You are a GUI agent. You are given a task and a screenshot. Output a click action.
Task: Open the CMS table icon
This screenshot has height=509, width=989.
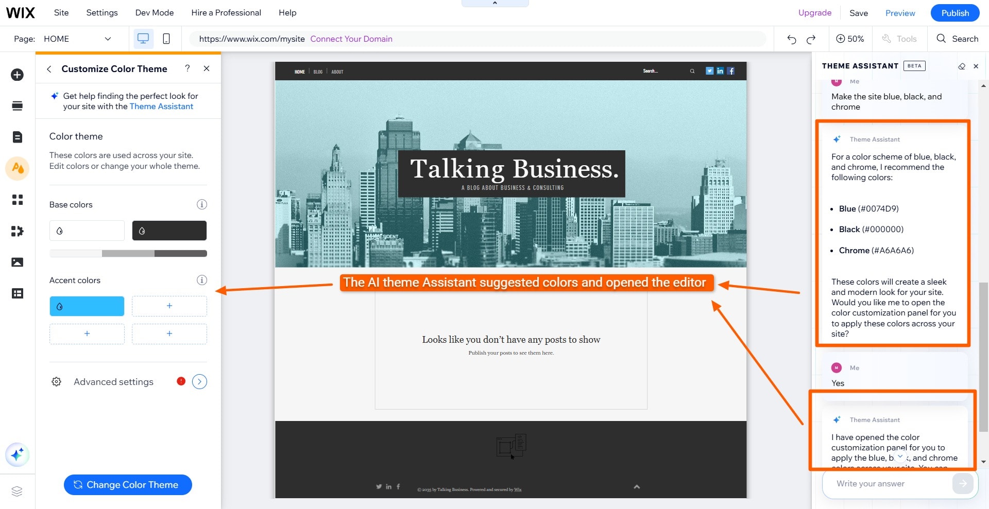[x=17, y=293]
